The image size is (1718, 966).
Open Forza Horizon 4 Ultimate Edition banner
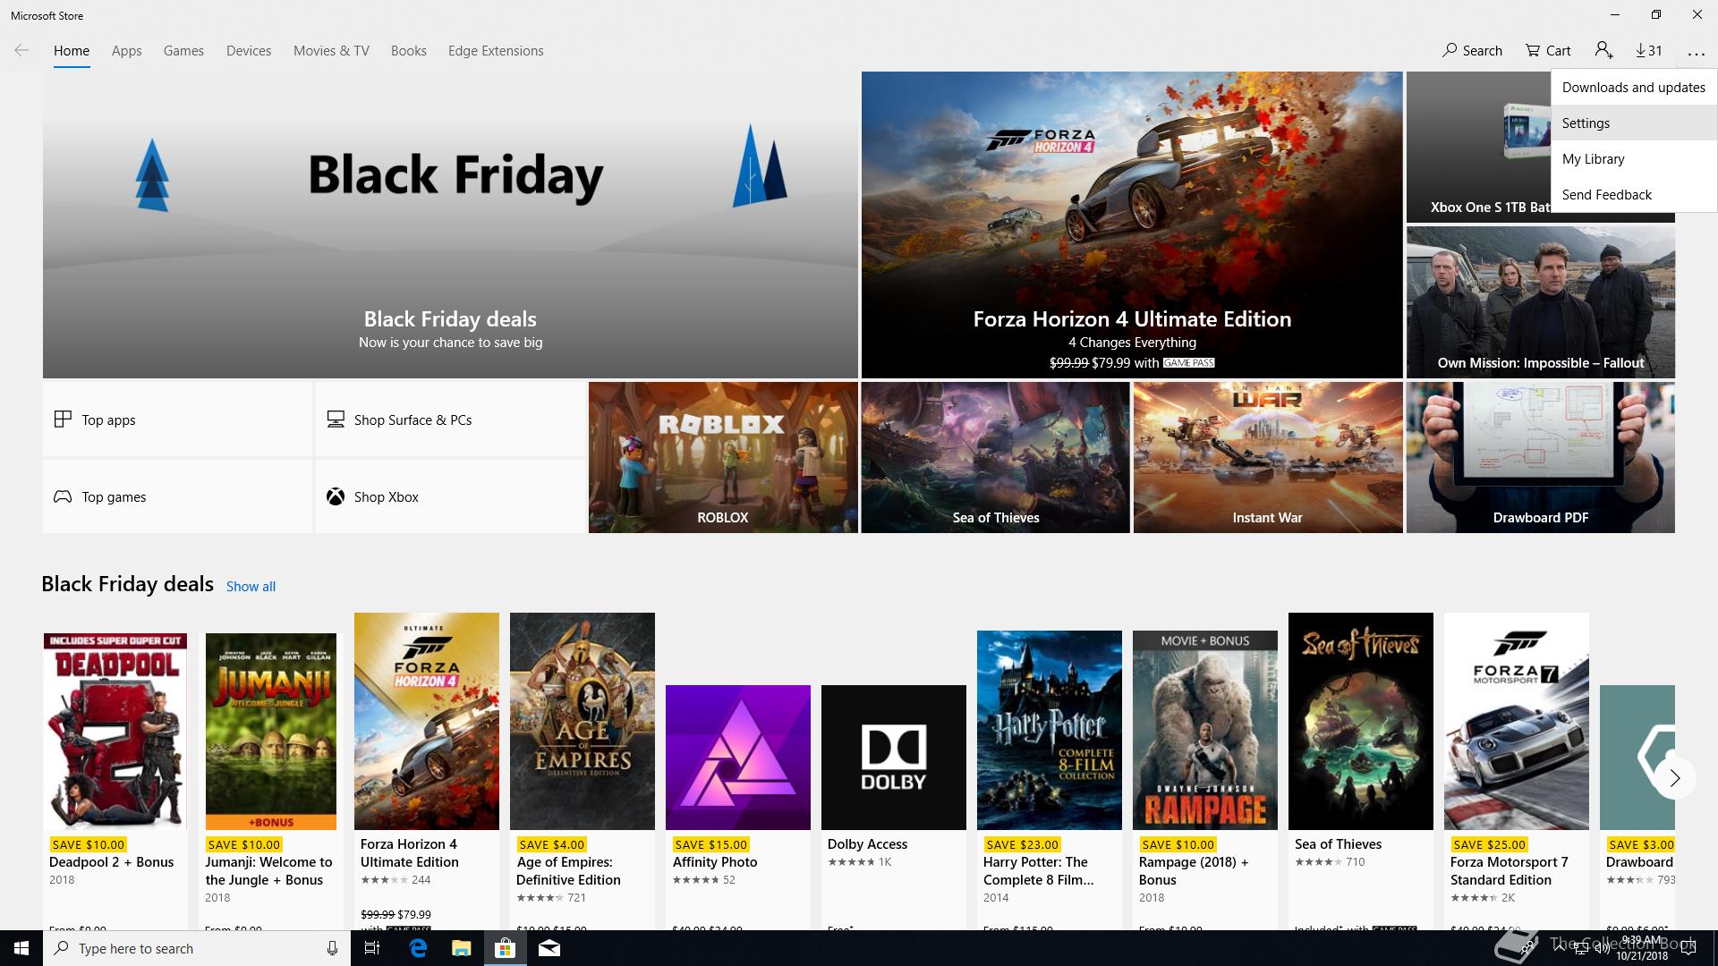pyautogui.click(x=1132, y=225)
